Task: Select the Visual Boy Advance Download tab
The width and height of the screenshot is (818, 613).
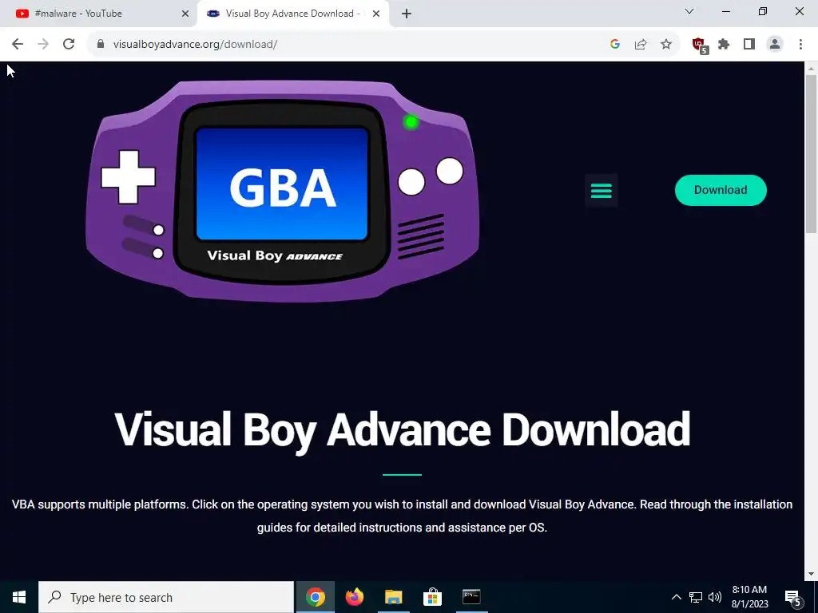Action: [x=293, y=14]
